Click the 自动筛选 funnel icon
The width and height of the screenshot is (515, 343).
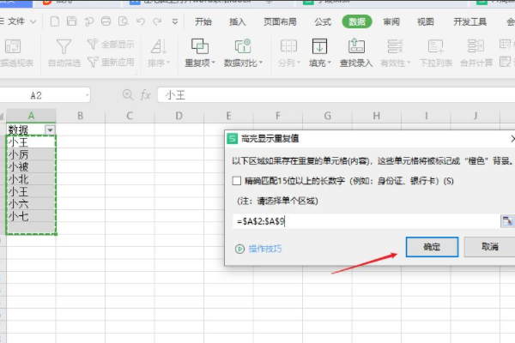point(64,46)
